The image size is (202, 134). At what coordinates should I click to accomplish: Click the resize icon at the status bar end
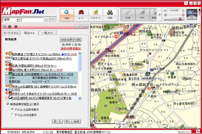point(198,131)
